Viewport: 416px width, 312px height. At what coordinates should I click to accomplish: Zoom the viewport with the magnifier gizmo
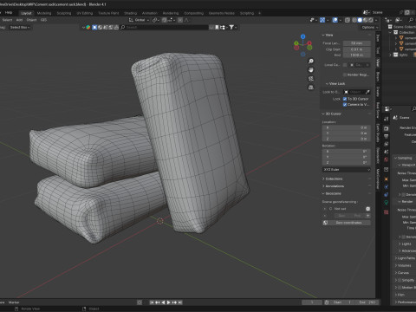311,61
